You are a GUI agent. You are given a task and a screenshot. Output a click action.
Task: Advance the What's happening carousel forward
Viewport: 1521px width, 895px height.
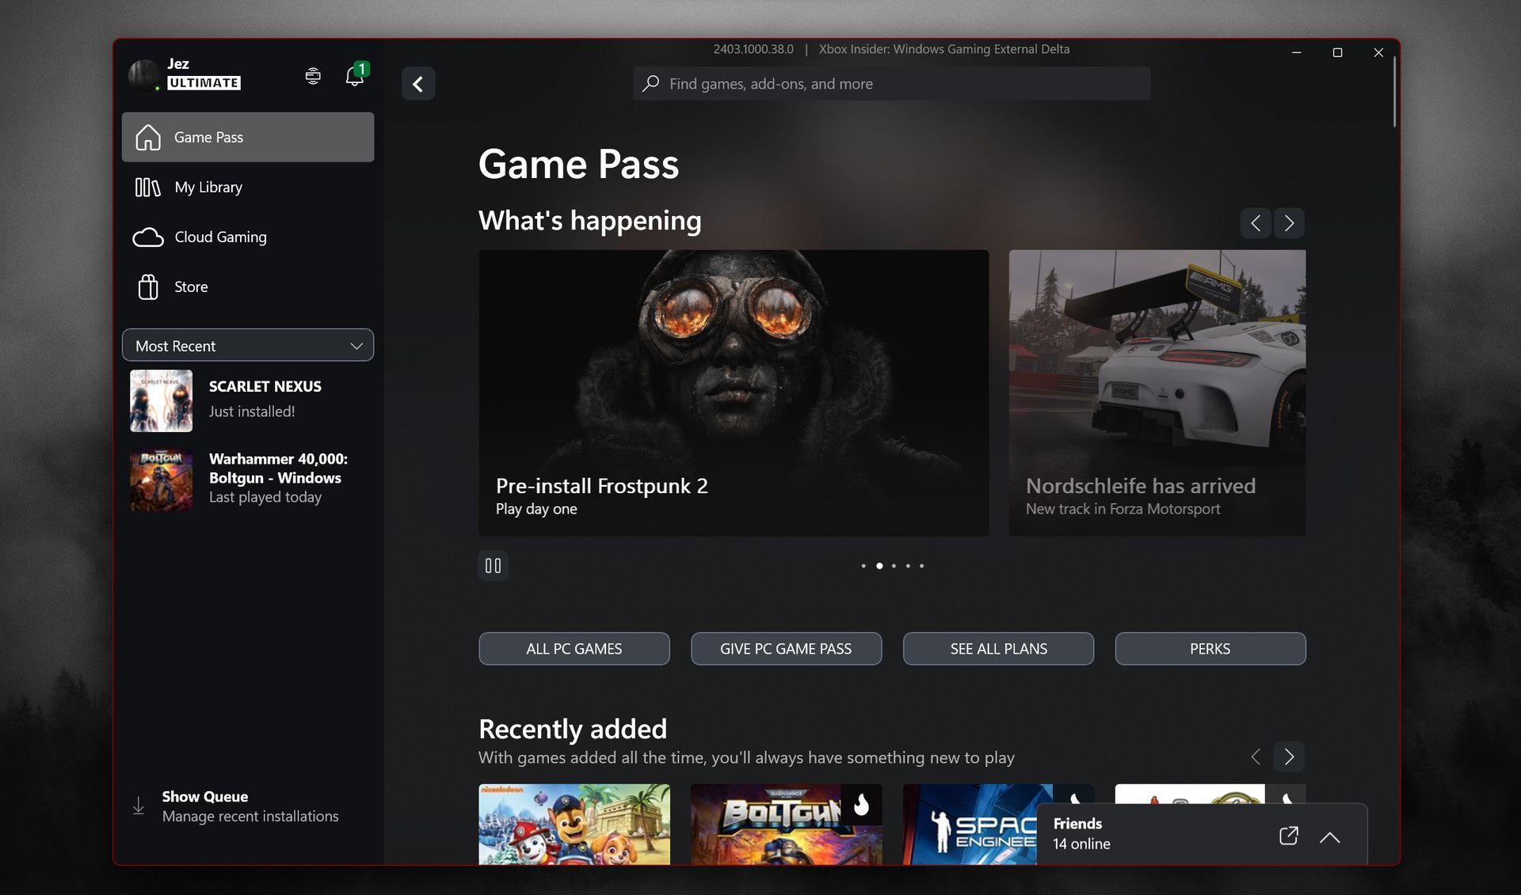[x=1289, y=223]
